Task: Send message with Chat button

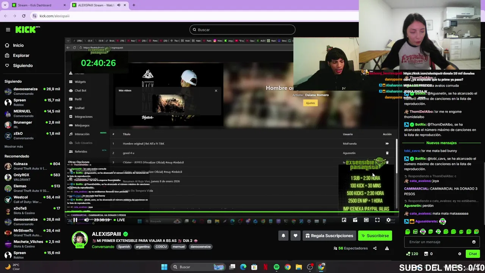Action: (x=472, y=254)
